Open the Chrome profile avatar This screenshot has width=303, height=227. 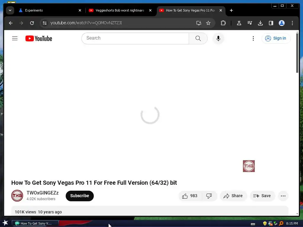point(282,23)
